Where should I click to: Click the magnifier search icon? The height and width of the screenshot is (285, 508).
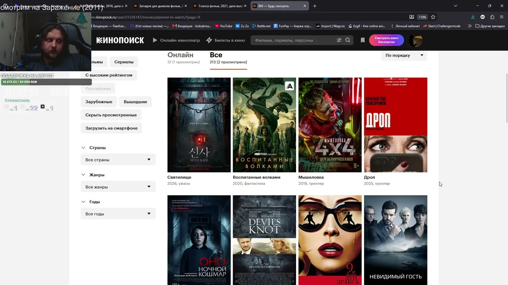click(x=348, y=40)
